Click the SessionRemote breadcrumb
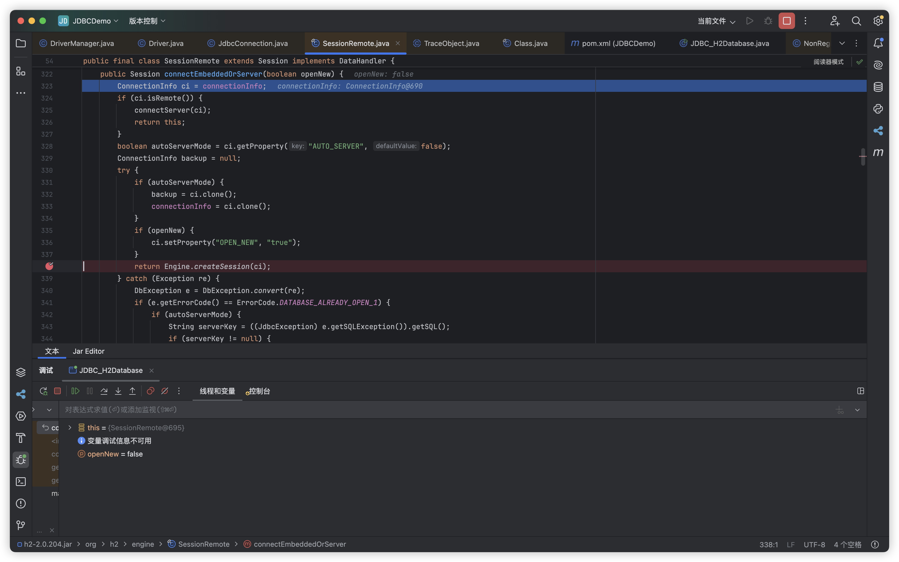 199,544
